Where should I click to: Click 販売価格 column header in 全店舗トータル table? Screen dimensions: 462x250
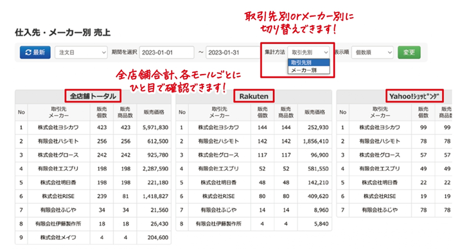[x=154, y=112]
